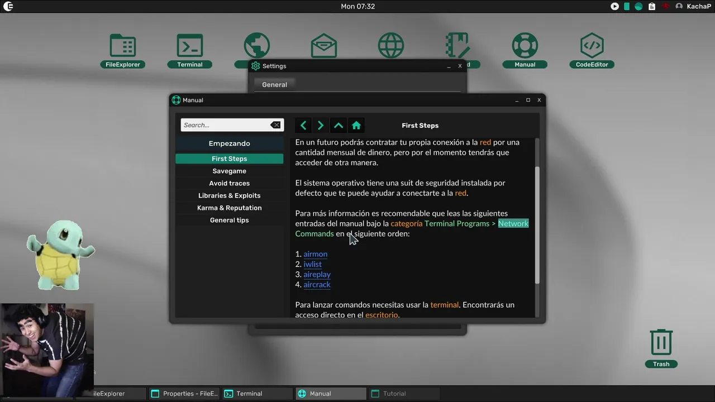
Task: Click the Manual page vertical scrollbar
Action: click(x=537, y=225)
